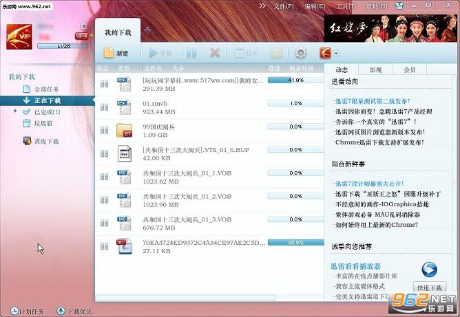
Task: Toggle pause on 70EA3724ED torrent task
Action: pos(104,246)
